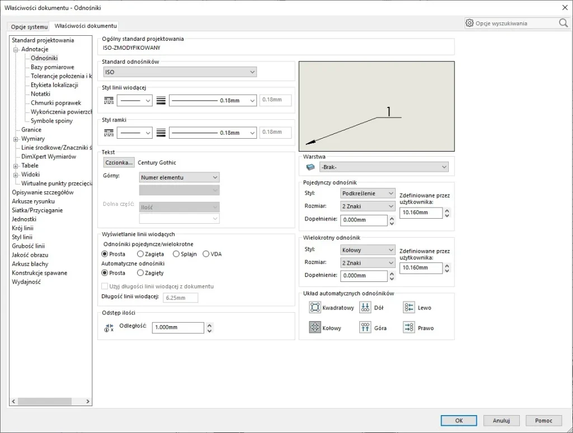
Task: Click the frame line thickness icon
Action: coord(161,133)
